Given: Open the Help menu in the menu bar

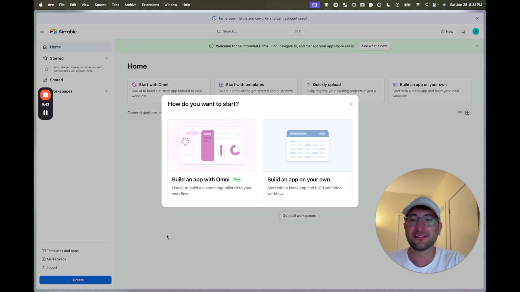Looking at the screenshot, I should (186, 5).
